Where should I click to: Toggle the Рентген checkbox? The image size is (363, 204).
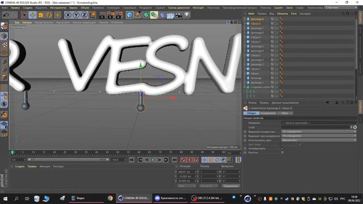(x=282, y=152)
